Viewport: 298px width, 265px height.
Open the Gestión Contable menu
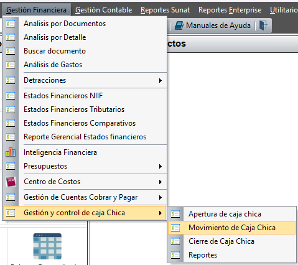[x=104, y=10]
